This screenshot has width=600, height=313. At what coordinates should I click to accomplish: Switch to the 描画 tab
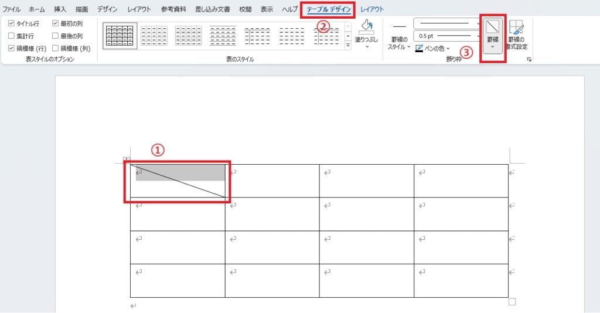click(81, 9)
